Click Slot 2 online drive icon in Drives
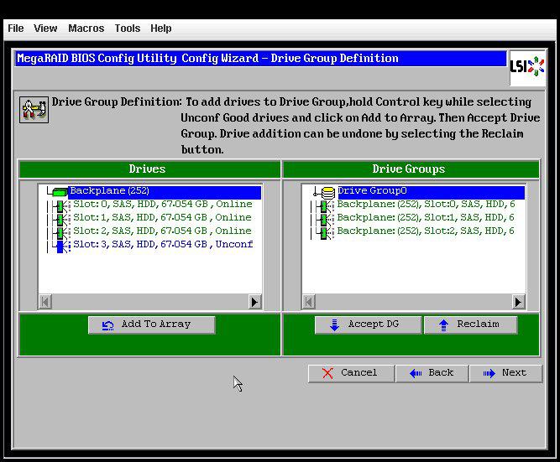Viewport: 560px width, 462px height. (60, 231)
